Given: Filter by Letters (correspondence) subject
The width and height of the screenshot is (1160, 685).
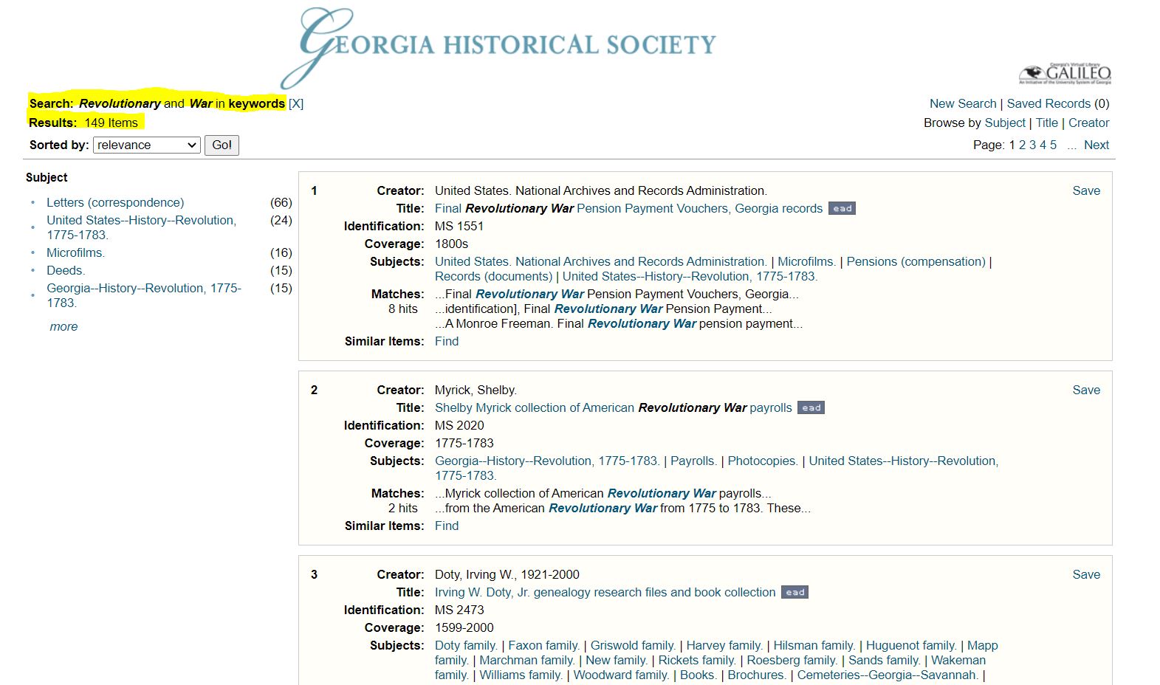Looking at the screenshot, I should pyautogui.click(x=115, y=202).
